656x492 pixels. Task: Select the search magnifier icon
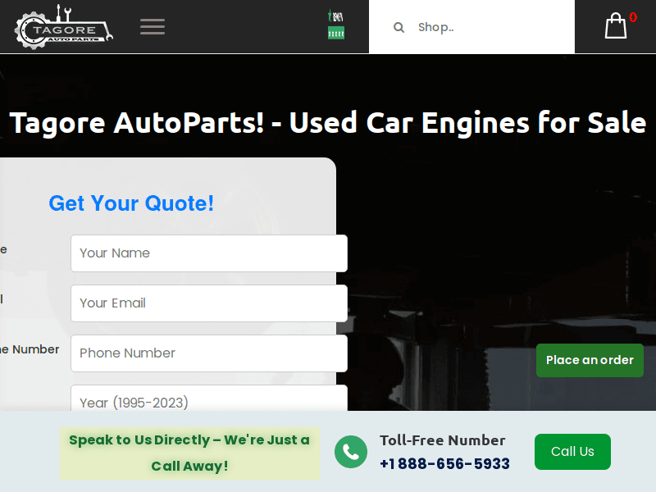click(x=399, y=27)
